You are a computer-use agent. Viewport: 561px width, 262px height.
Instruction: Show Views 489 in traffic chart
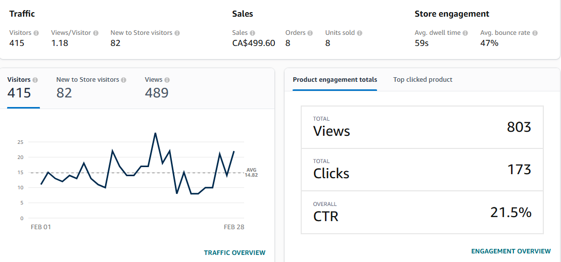157,88
